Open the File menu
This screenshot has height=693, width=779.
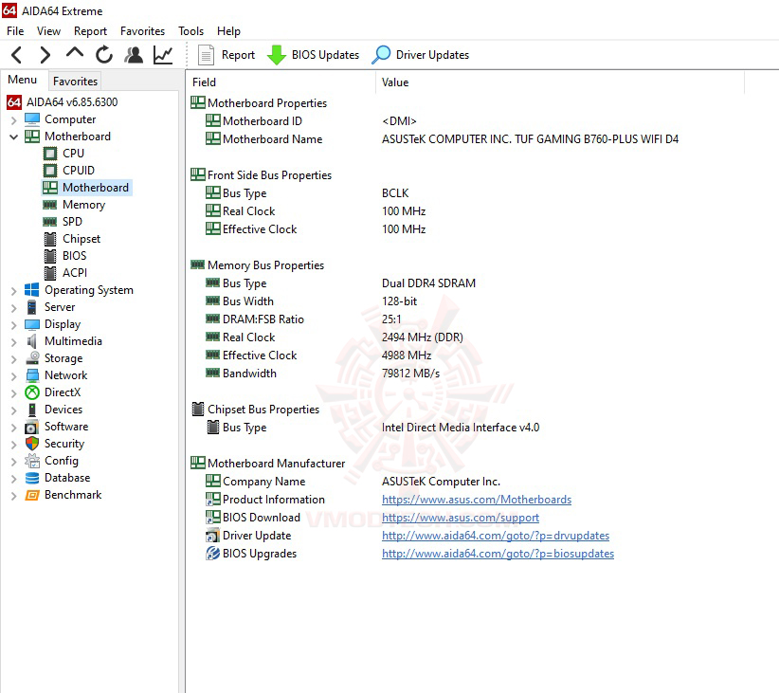pyautogui.click(x=15, y=31)
